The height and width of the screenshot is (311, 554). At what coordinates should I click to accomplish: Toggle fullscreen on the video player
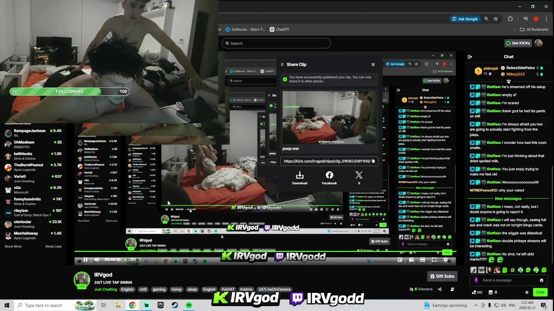434,260
